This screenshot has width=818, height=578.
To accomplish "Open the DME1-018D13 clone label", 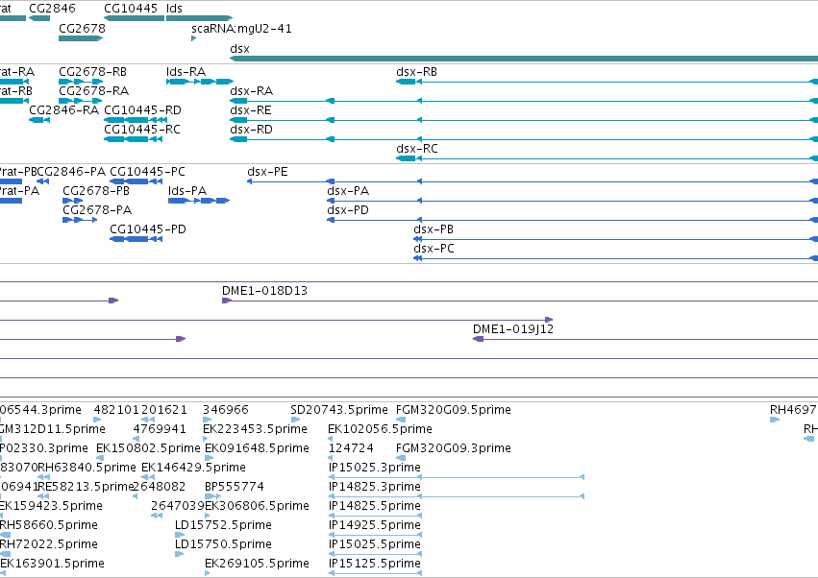I will click(265, 291).
